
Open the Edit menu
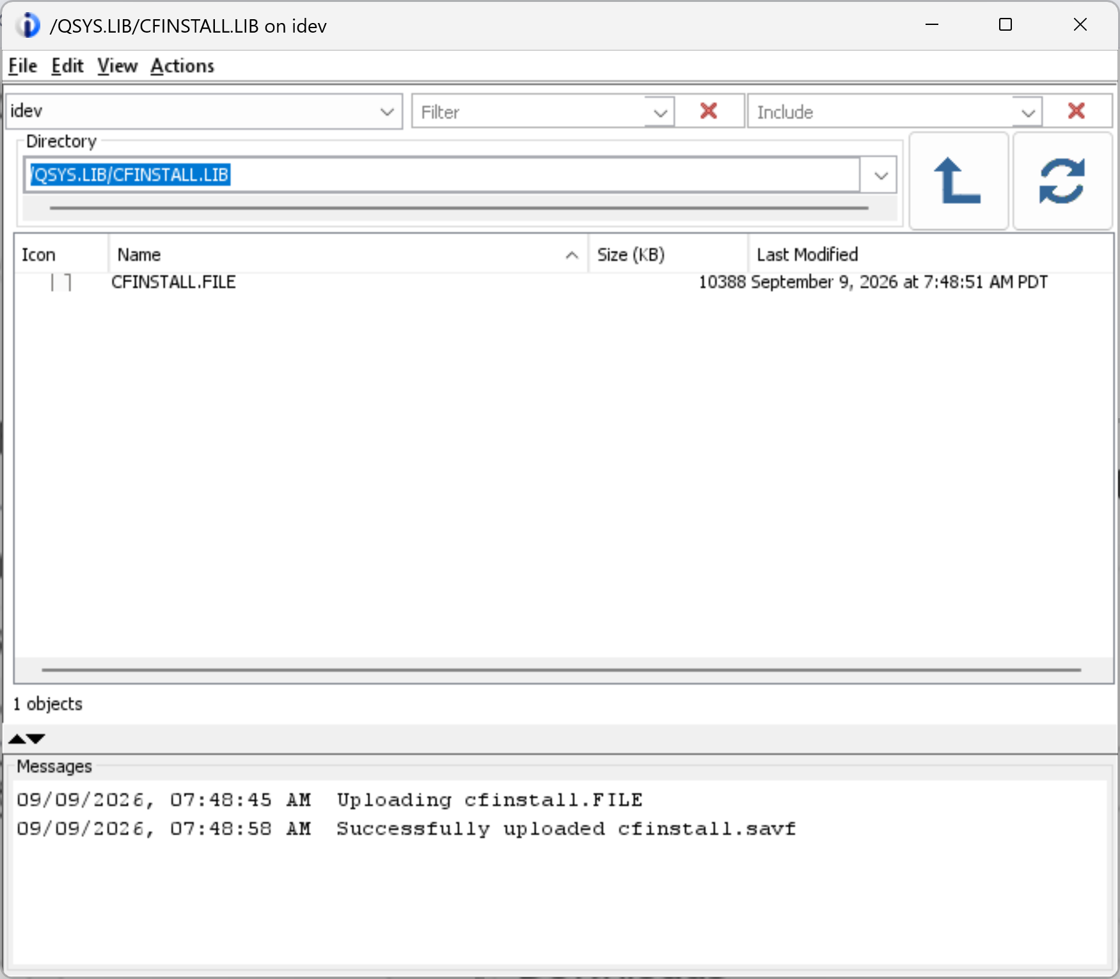pos(68,66)
